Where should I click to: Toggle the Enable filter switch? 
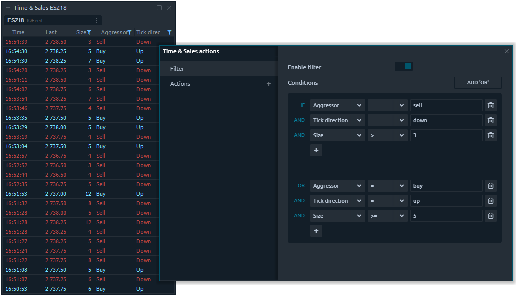coord(403,67)
